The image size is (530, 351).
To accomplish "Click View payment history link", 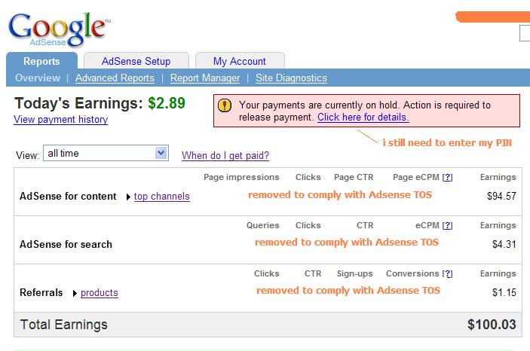I will [61, 119].
